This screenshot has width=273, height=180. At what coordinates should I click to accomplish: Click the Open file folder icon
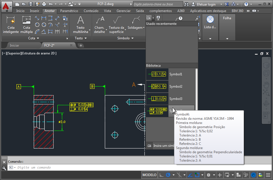(24, 4)
